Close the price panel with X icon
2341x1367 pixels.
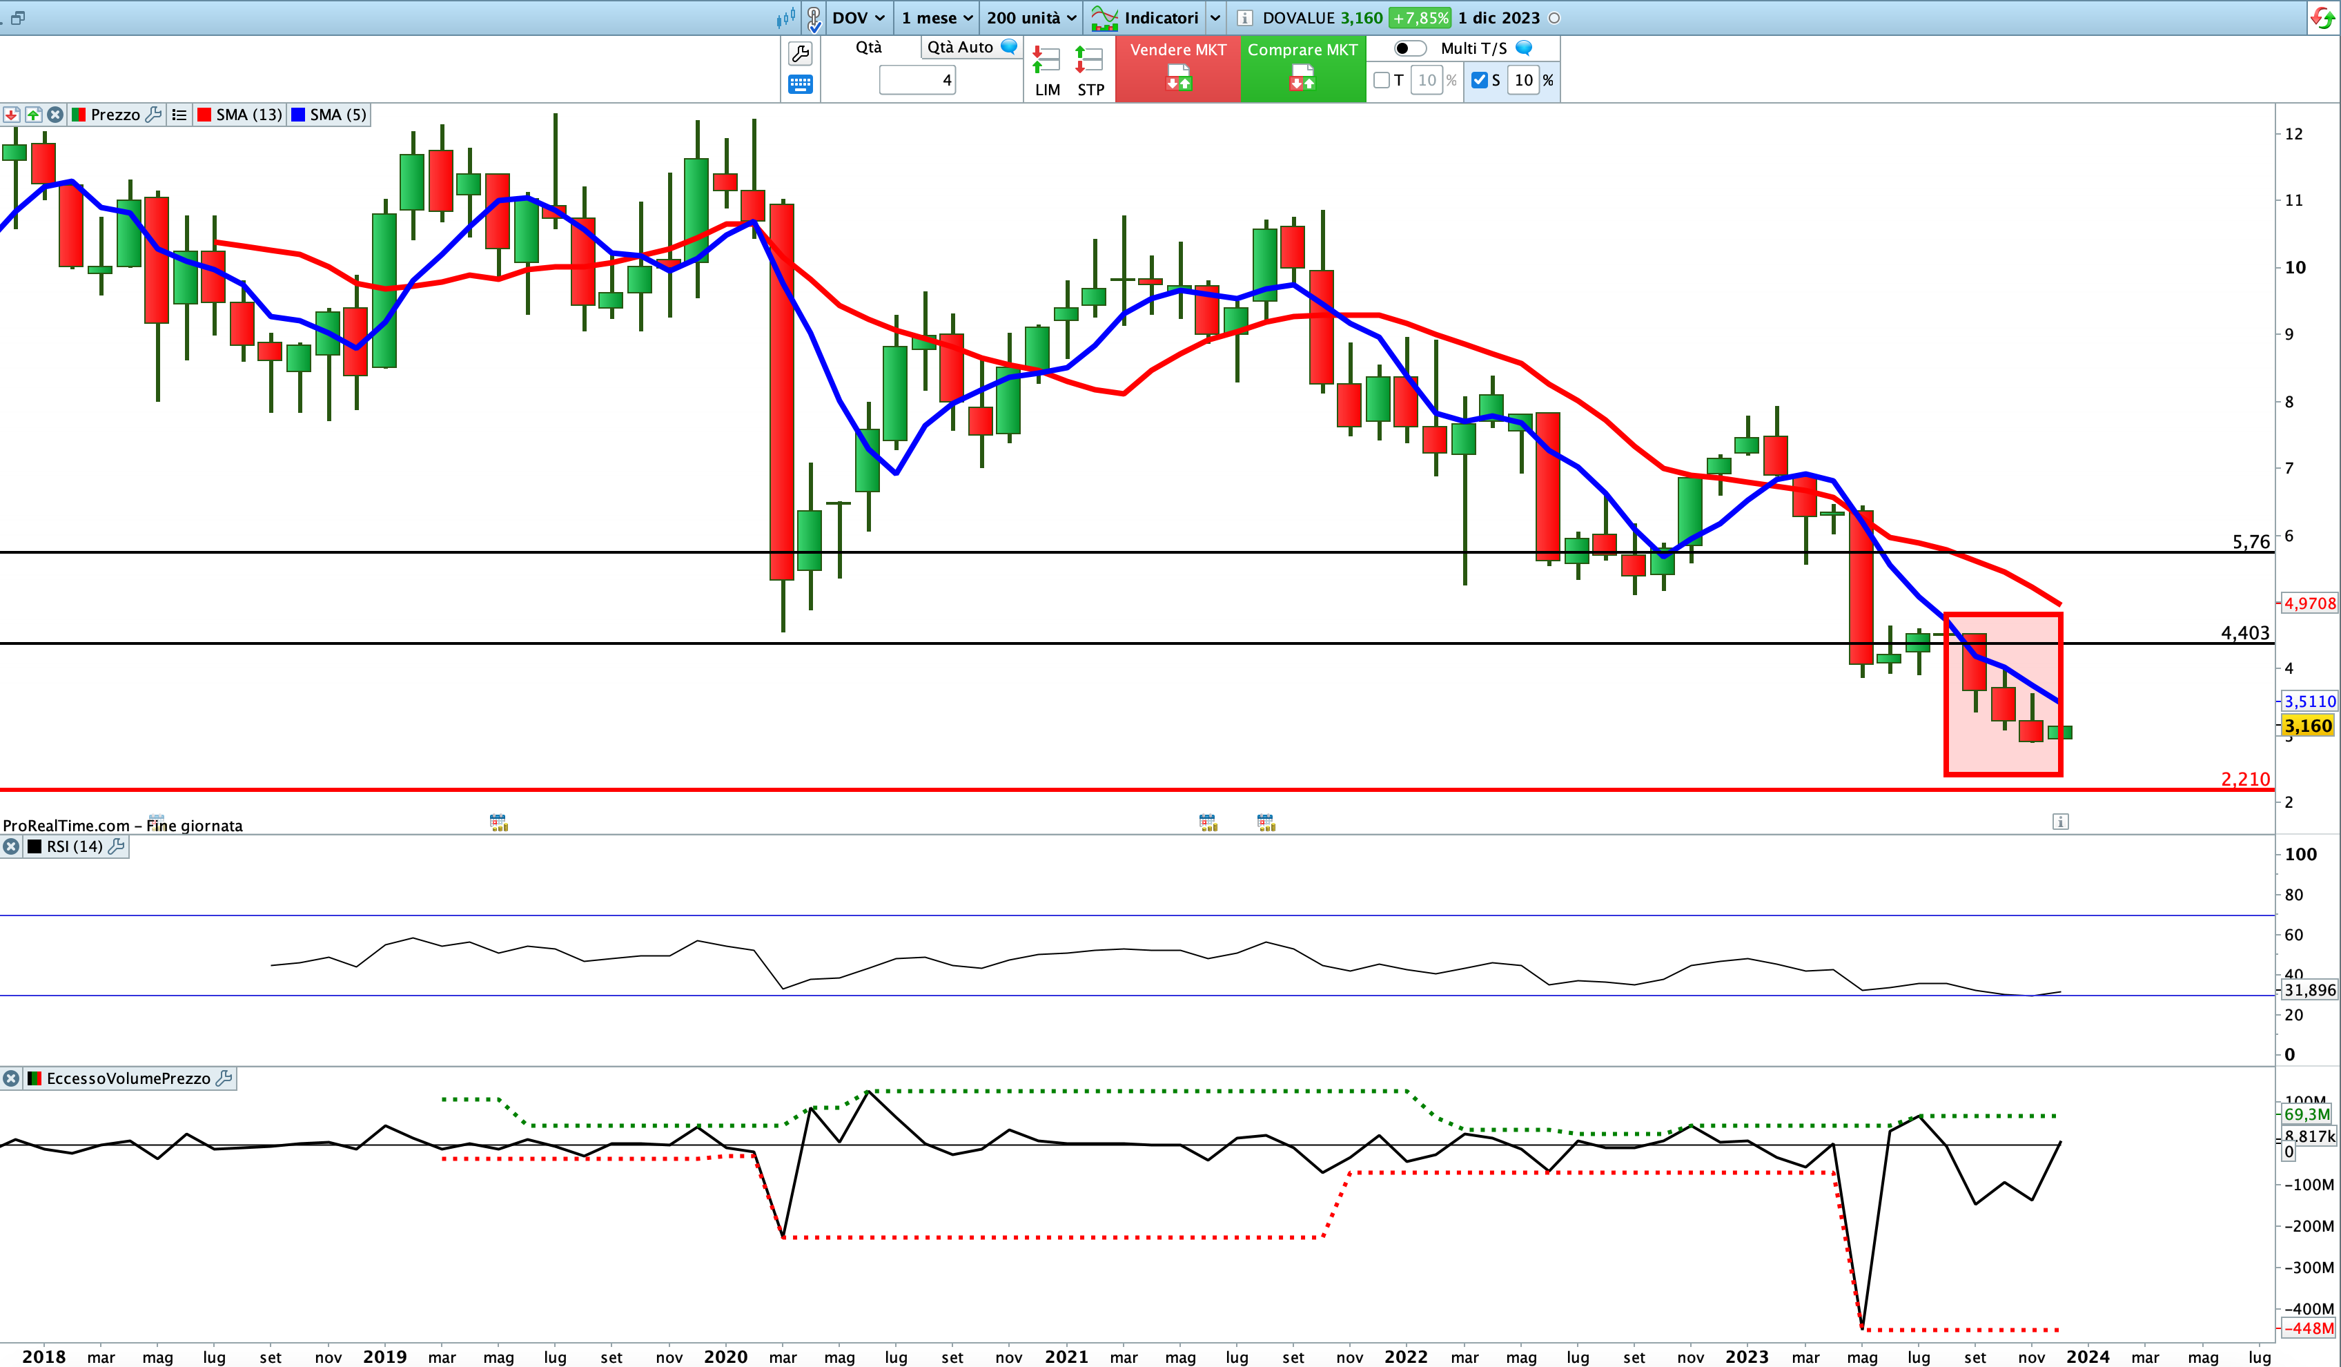coord(56,115)
